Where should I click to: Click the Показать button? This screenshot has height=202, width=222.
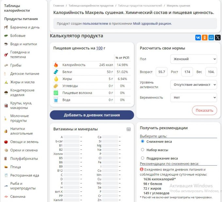(204, 110)
